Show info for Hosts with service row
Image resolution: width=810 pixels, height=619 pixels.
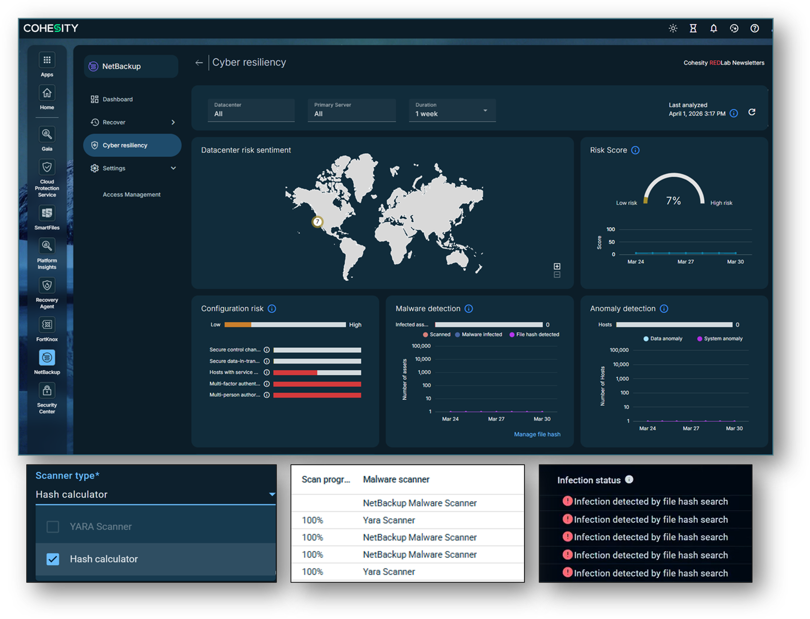pos(267,373)
